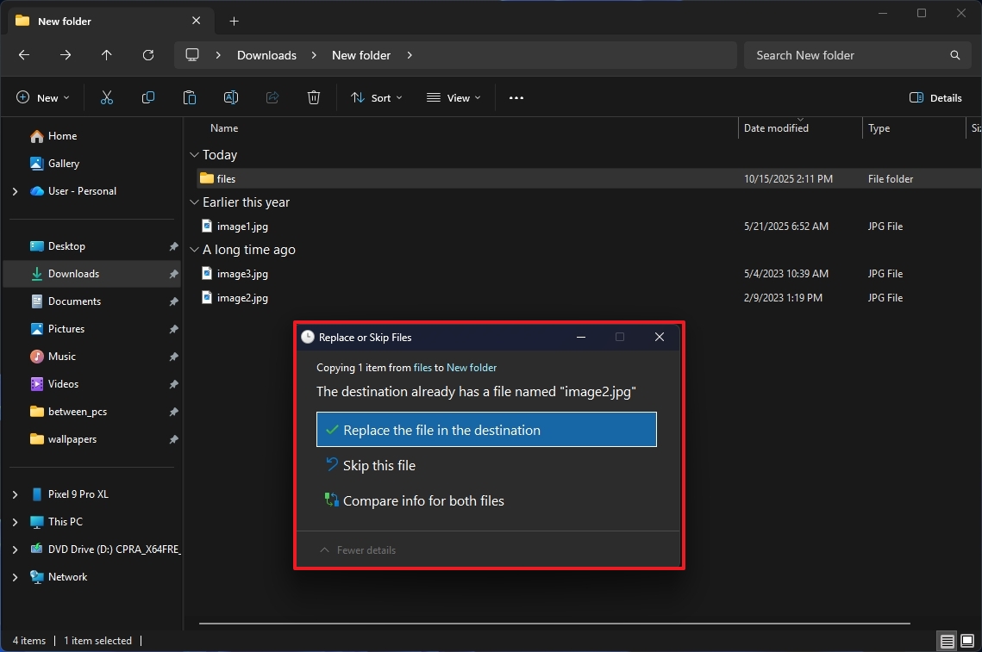This screenshot has width=982, height=652.
Task: Open the See more menu
Action: pyautogui.click(x=516, y=97)
